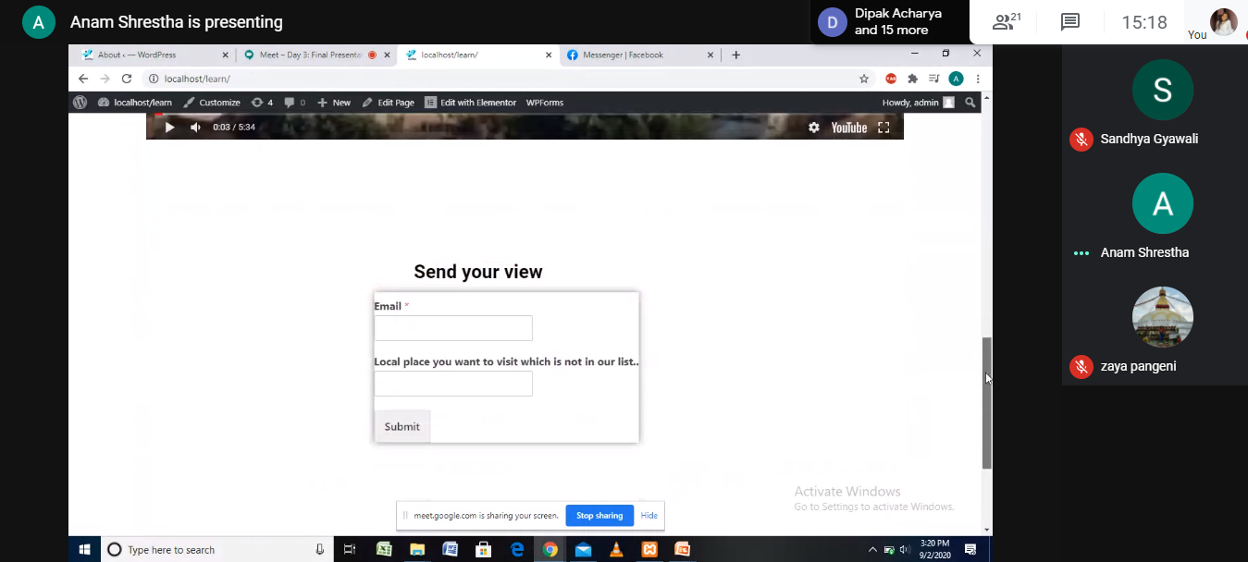The height and width of the screenshot is (562, 1248).
Task: Submit the Send your view form
Action: (x=402, y=426)
